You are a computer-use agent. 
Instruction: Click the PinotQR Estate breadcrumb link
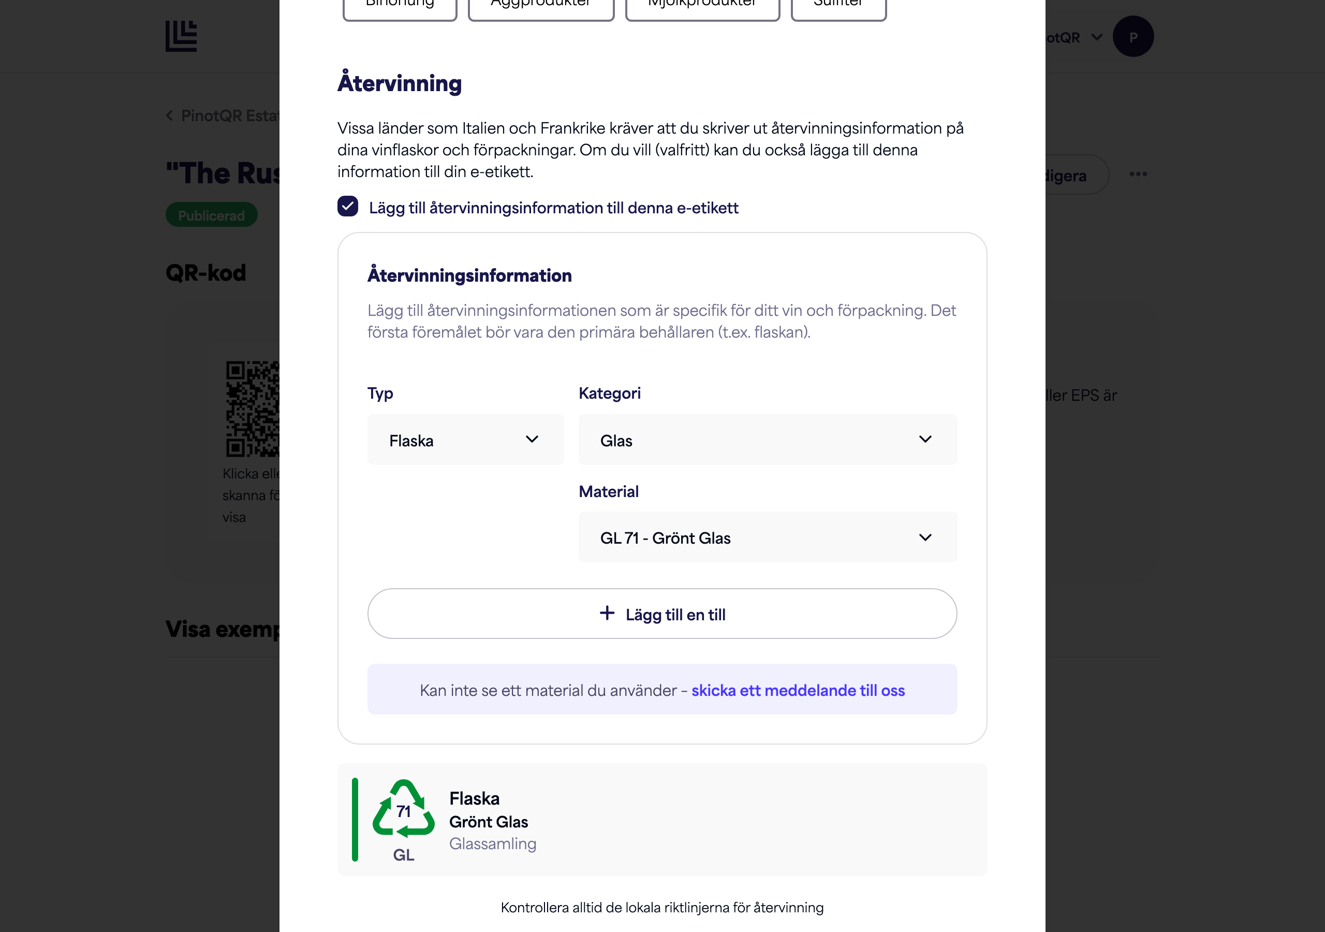[230, 115]
